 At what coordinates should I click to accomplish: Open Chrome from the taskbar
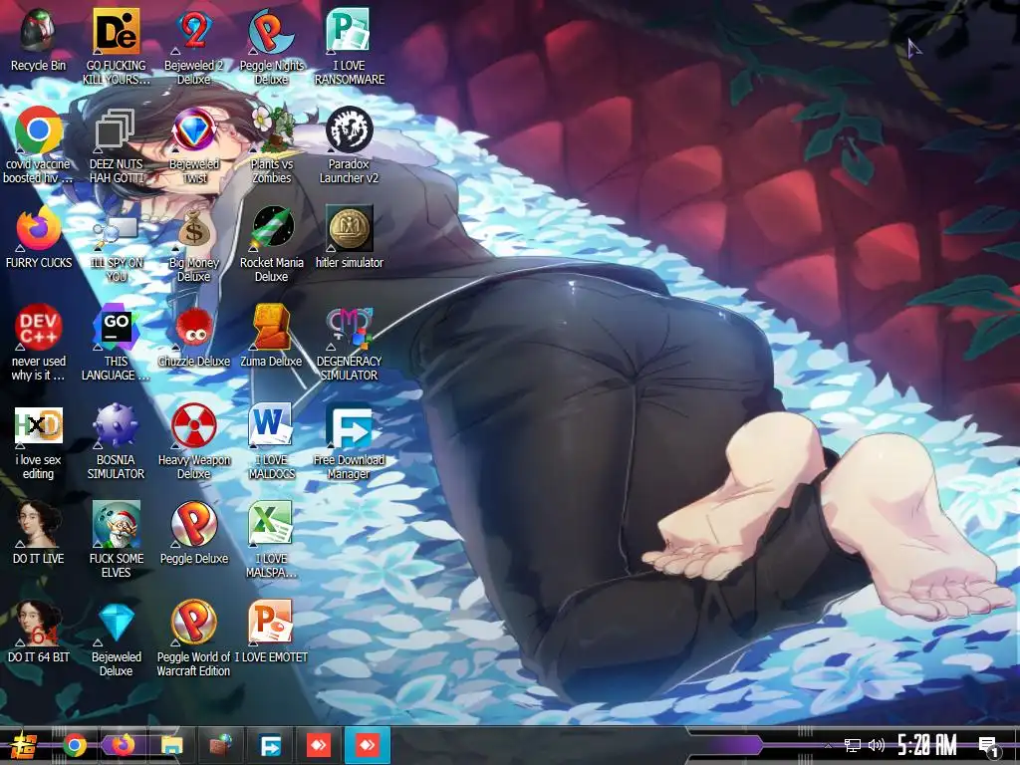click(75, 745)
